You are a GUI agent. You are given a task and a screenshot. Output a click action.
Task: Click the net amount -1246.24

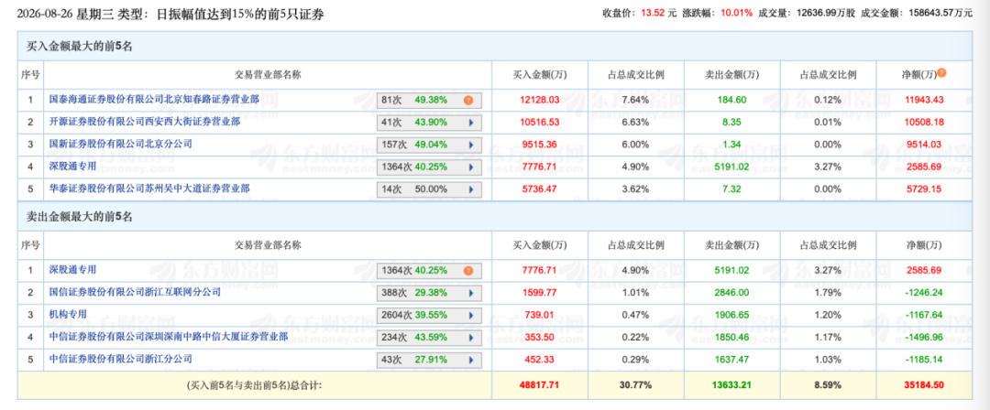(x=924, y=293)
